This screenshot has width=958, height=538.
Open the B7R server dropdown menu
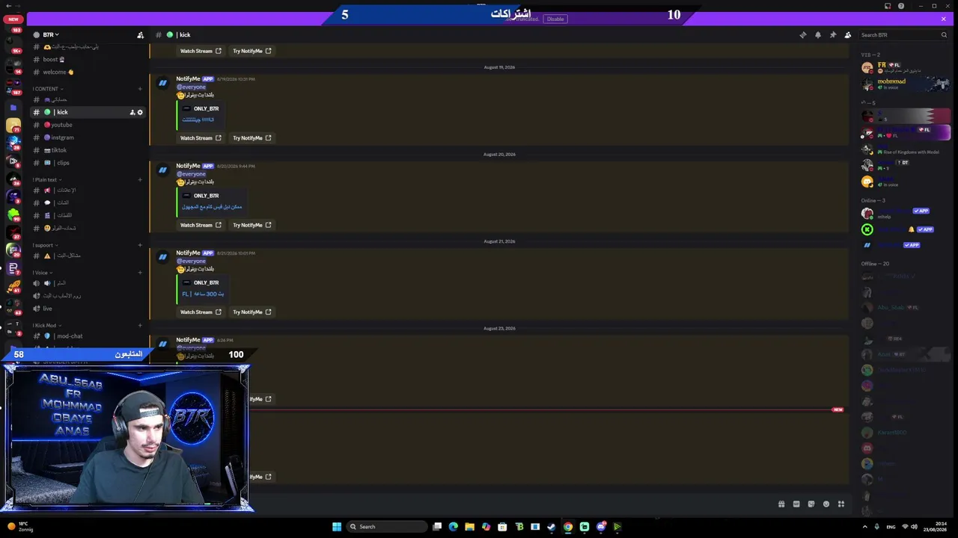[x=51, y=35]
